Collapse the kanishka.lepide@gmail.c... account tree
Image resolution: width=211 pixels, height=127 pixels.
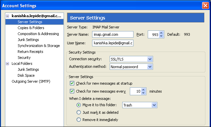[x=8, y=16]
